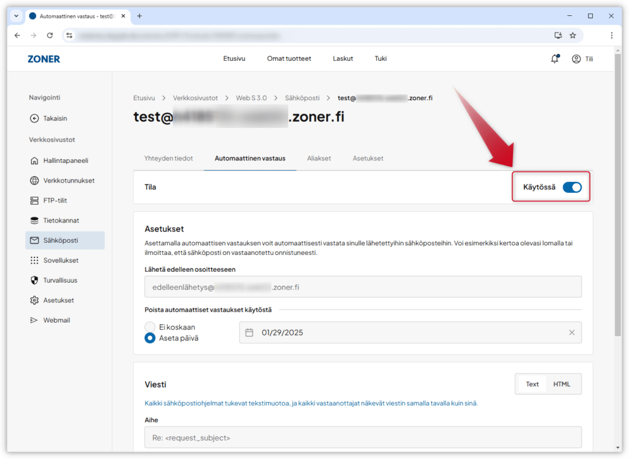Go to Tietokannat database section
The image size is (629, 459).
(61, 220)
